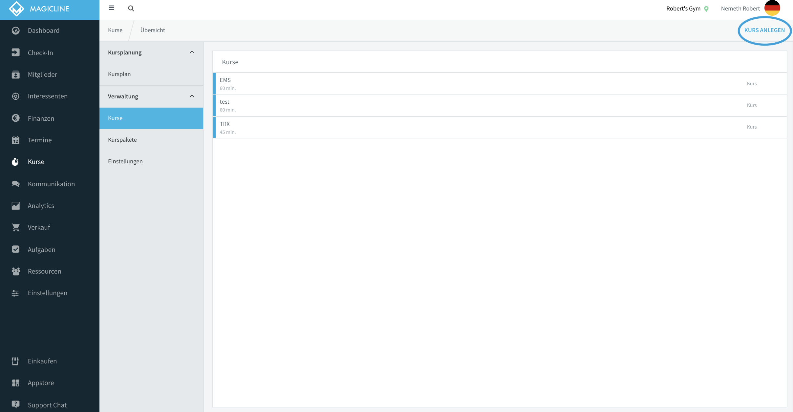Open the search magnifier icon

[x=131, y=9]
